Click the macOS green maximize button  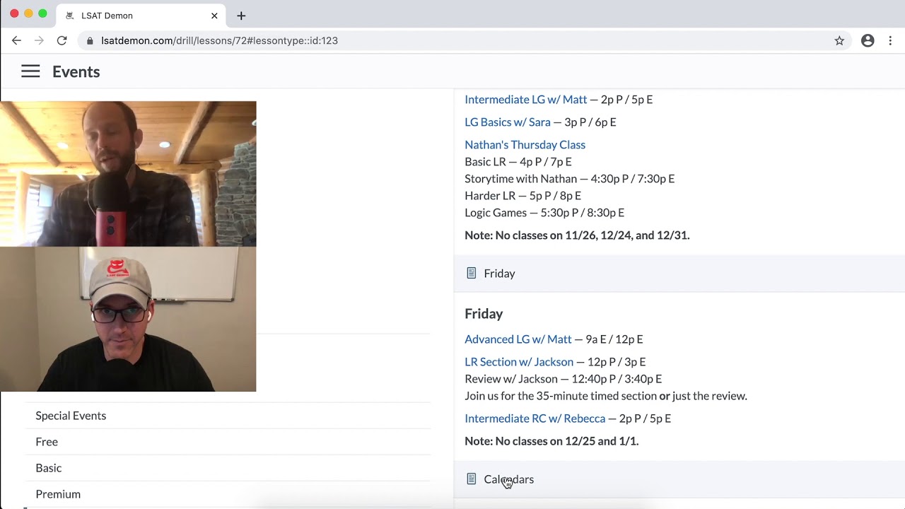42,13
